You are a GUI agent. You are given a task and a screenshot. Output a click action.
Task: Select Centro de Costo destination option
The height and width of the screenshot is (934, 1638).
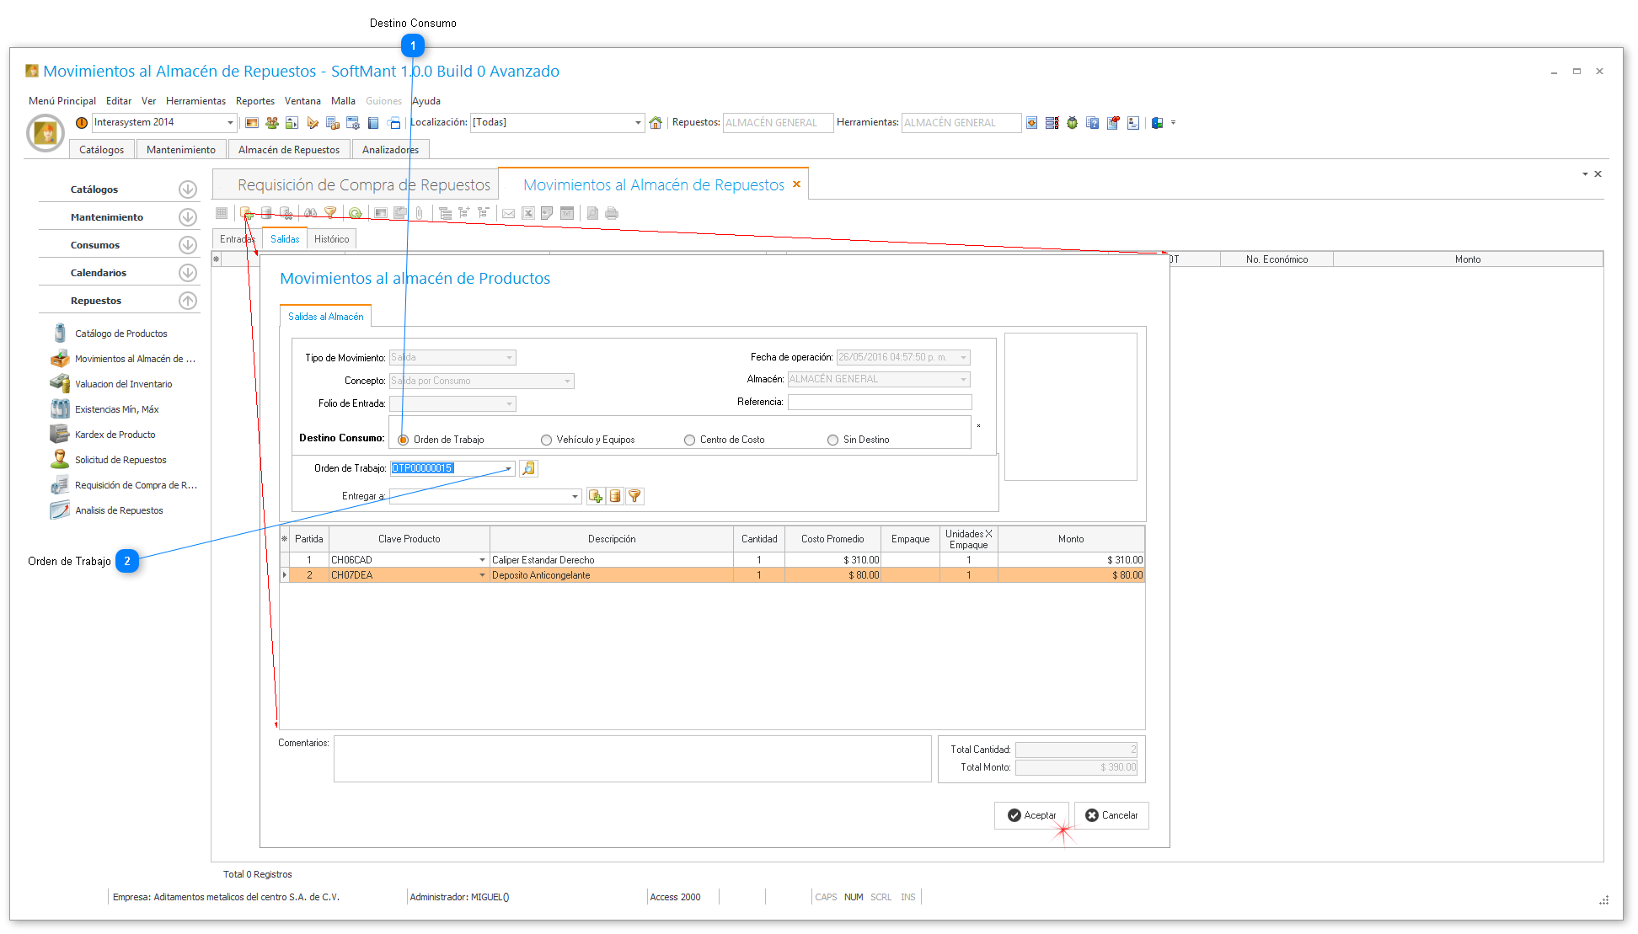tap(690, 440)
